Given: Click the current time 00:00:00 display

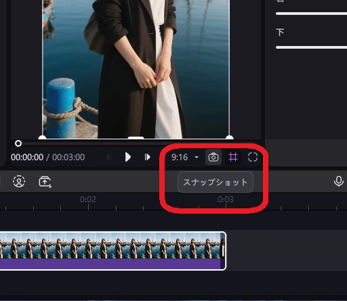Looking at the screenshot, I should pos(27,157).
